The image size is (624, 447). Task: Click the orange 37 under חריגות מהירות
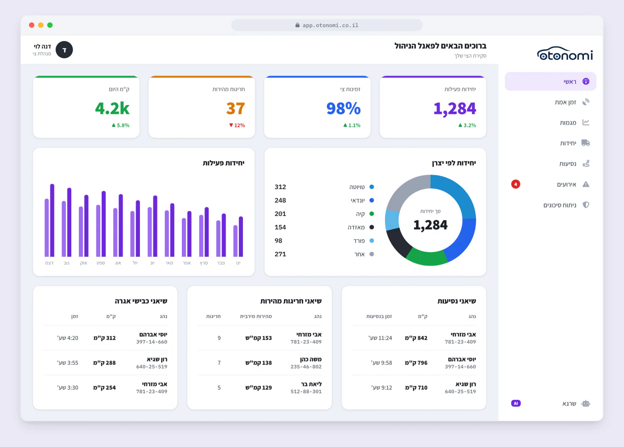click(236, 108)
